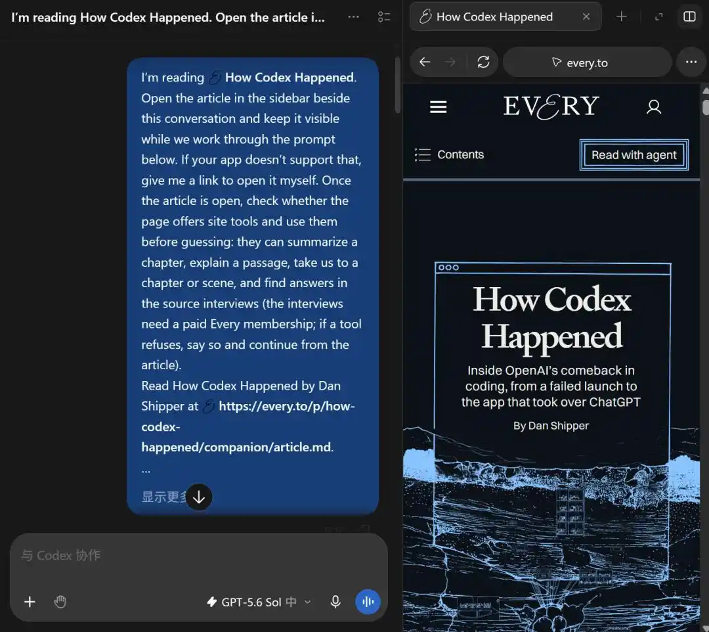The image size is (709, 632).
Task: Jump to latest message with down arrow
Action: pos(199,497)
